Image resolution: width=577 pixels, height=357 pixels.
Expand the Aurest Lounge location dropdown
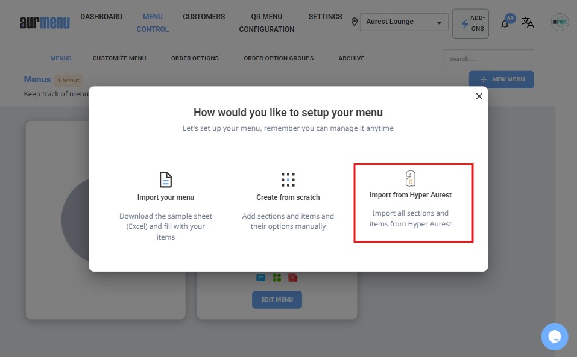pos(404,22)
